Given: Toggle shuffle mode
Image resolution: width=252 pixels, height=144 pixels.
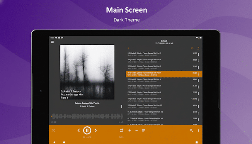Looking at the screenshot, I should [x=53, y=130].
